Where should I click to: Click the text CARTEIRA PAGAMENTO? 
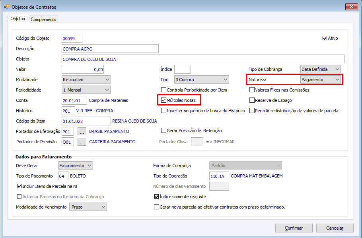tap(113, 142)
